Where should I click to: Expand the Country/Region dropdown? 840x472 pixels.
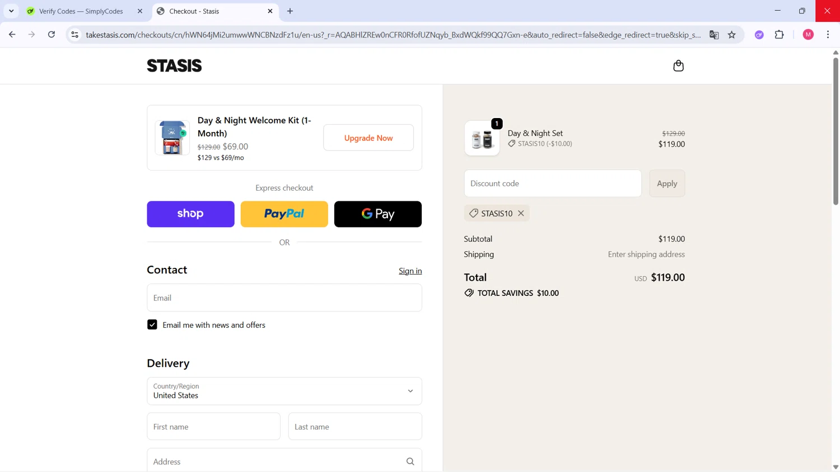point(284,391)
